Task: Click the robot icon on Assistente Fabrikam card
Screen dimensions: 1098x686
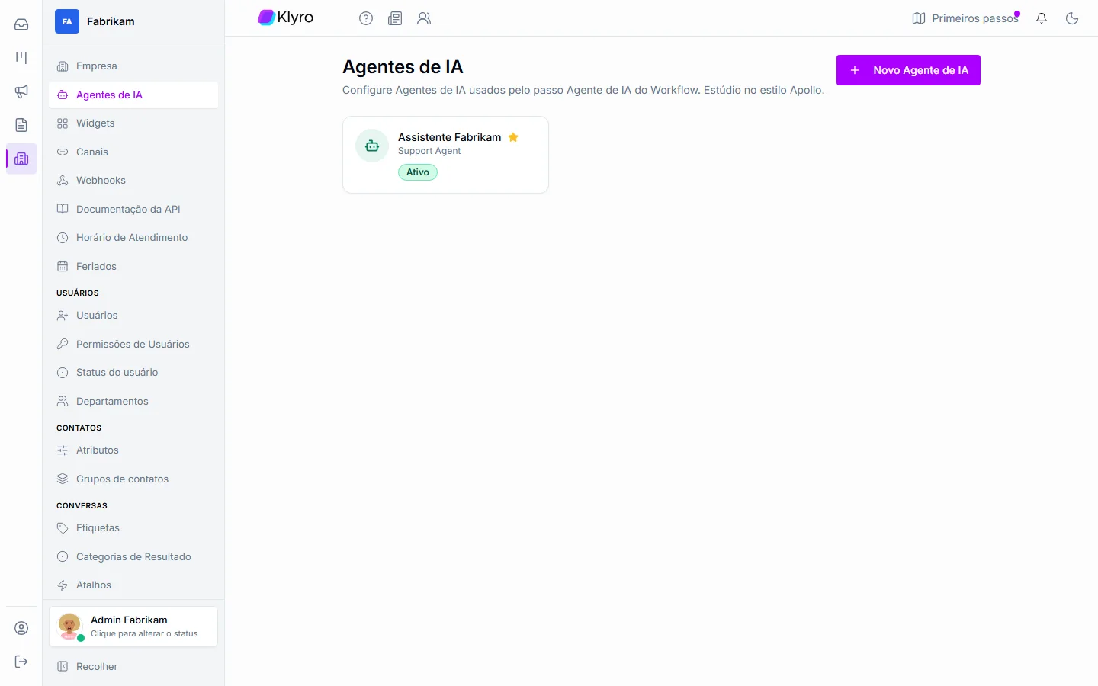Action: (372, 146)
